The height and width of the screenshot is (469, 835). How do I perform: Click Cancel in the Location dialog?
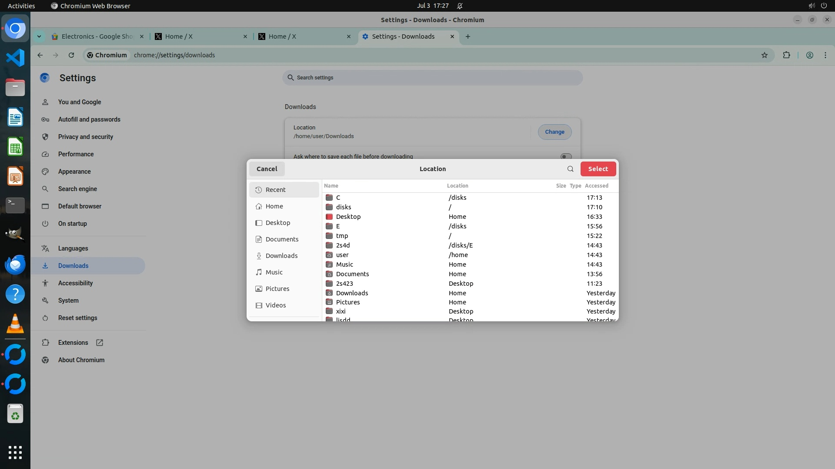tap(267, 169)
